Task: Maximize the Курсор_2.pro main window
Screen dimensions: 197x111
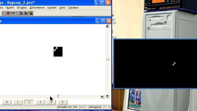Action: pyautogui.click(x=103, y=2)
